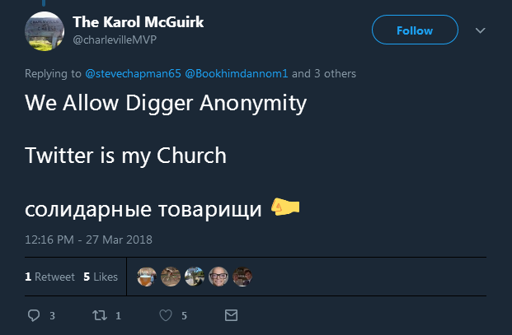Screen dimensions: 512x335
Task: Click the fourth liker avatar in the row
Action: pyautogui.click(x=218, y=277)
